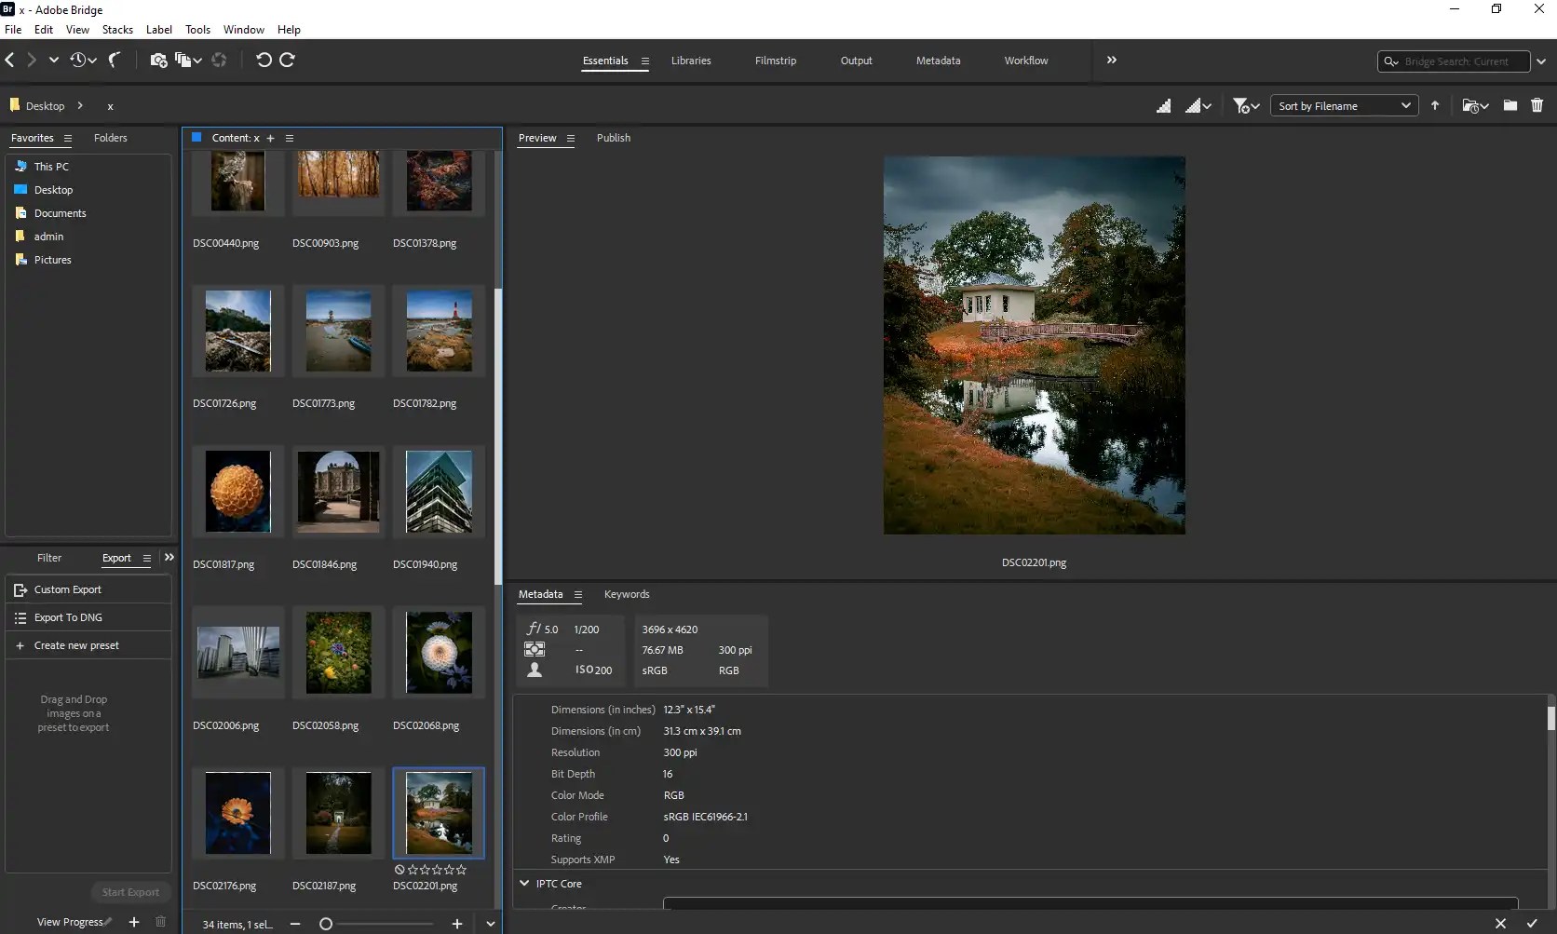The height and width of the screenshot is (934, 1557).
Task: Open the Sort by Filename dropdown
Action: (x=1345, y=105)
